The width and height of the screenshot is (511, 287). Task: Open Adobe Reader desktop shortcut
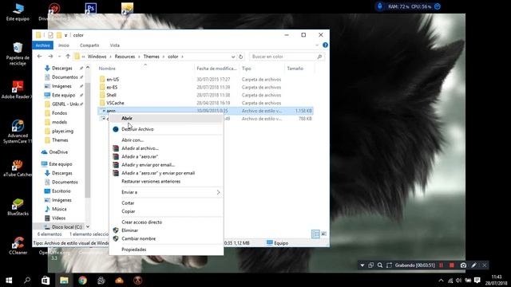(x=18, y=90)
